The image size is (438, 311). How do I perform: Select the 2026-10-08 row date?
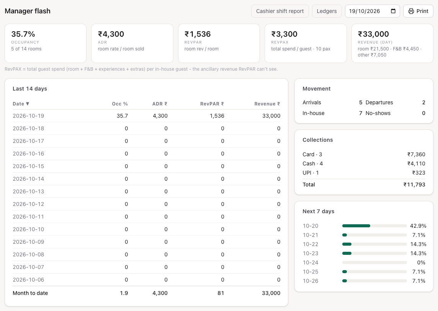28,254
